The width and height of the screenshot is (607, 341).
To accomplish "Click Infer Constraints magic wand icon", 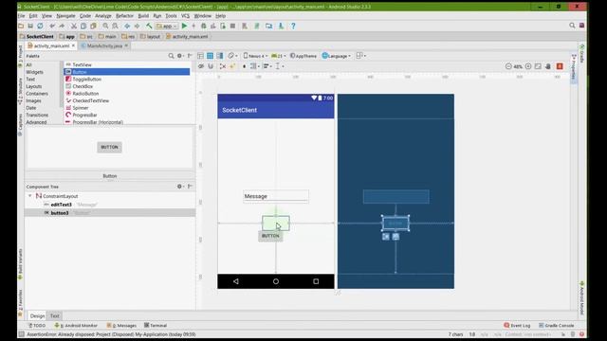I will click(x=232, y=66).
